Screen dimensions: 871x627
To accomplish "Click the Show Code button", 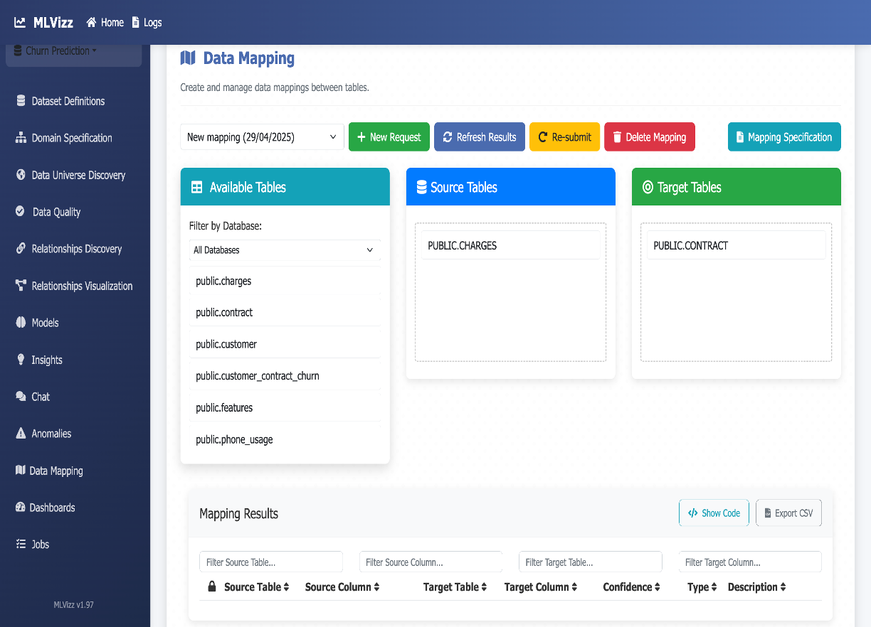I will pyautogui.click(x=714, y=513).
